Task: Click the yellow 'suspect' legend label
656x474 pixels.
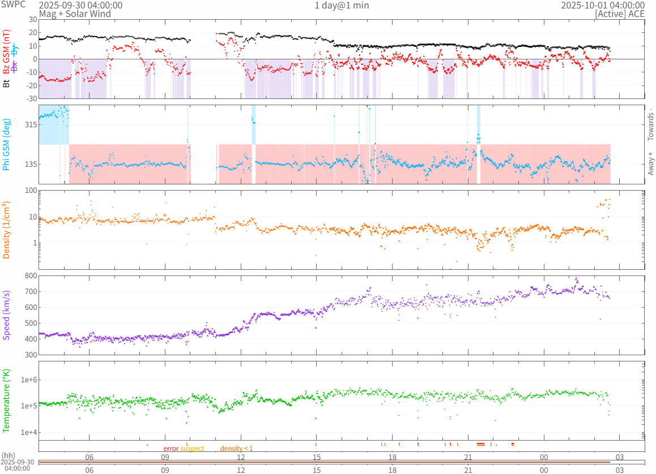Action: click(x=192, y=449)
